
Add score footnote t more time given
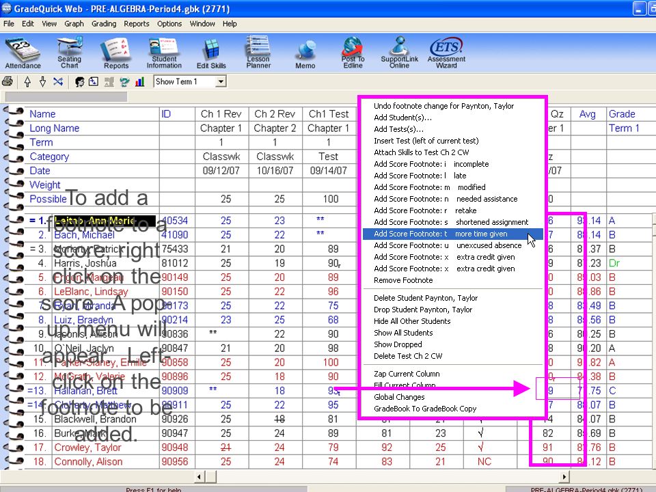[452, 234]
